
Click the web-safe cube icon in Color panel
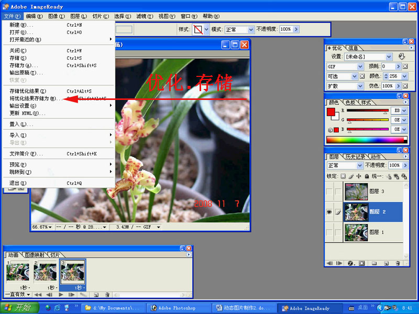pyautogui.click(x=330, y=130)
